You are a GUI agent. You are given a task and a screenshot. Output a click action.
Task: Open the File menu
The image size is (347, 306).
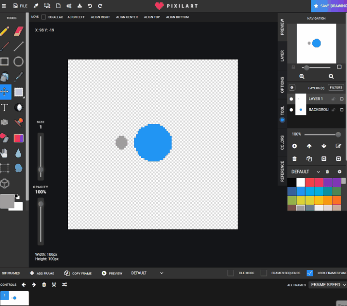click(20, 6)
